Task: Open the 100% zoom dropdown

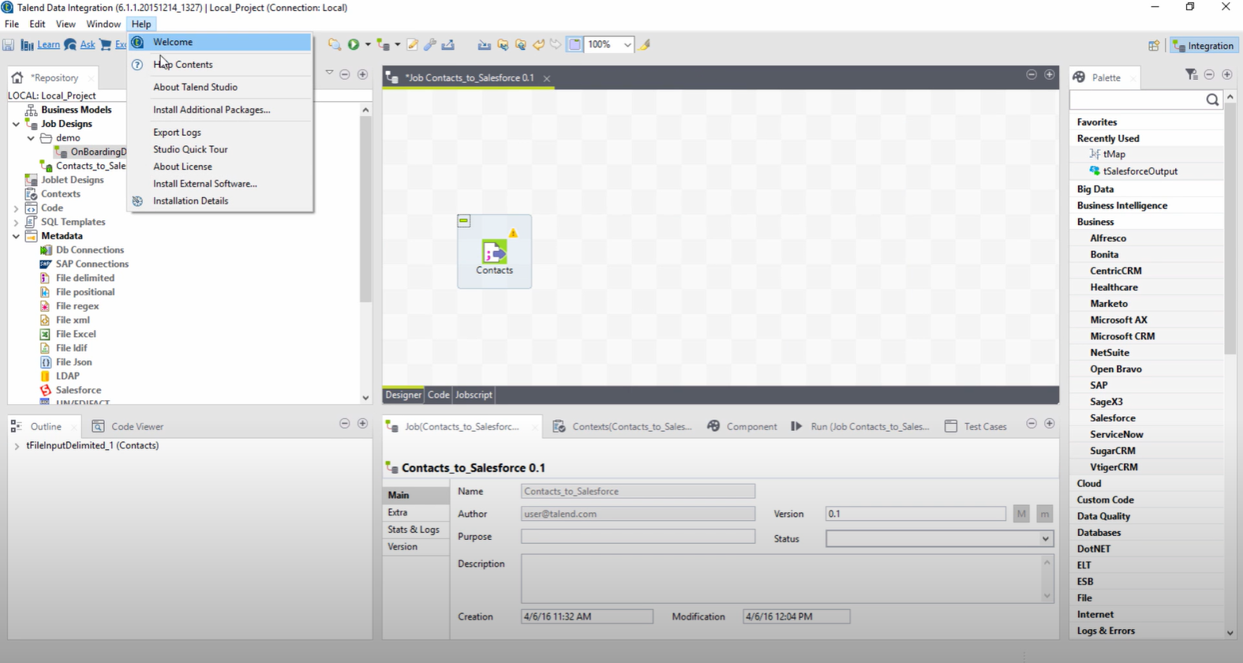Action: pos(627,45)
